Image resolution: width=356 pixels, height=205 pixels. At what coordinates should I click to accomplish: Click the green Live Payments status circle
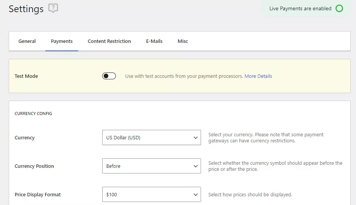pos(339,9)
